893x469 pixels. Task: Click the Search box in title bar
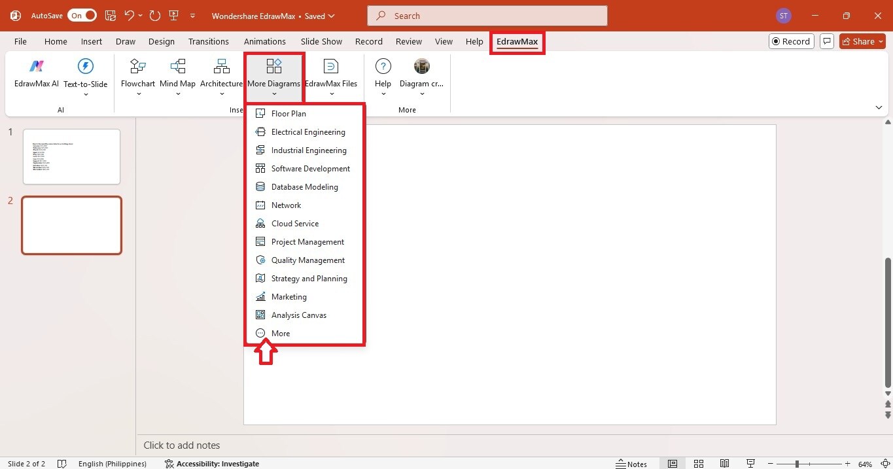pyautogui.click(x=487, y=16)
